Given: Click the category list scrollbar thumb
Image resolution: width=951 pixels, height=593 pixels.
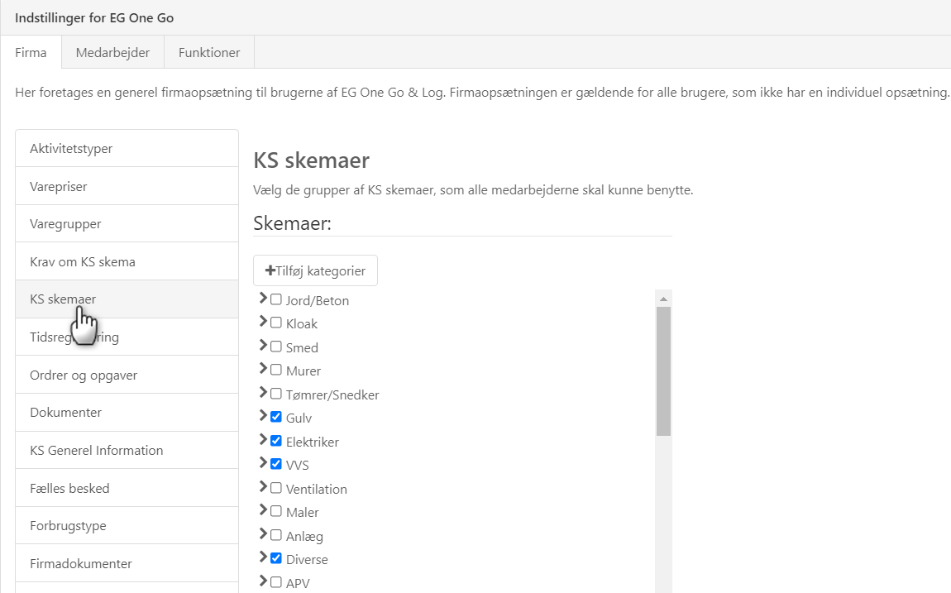Looking at the screenshot, I should point(663,371).
